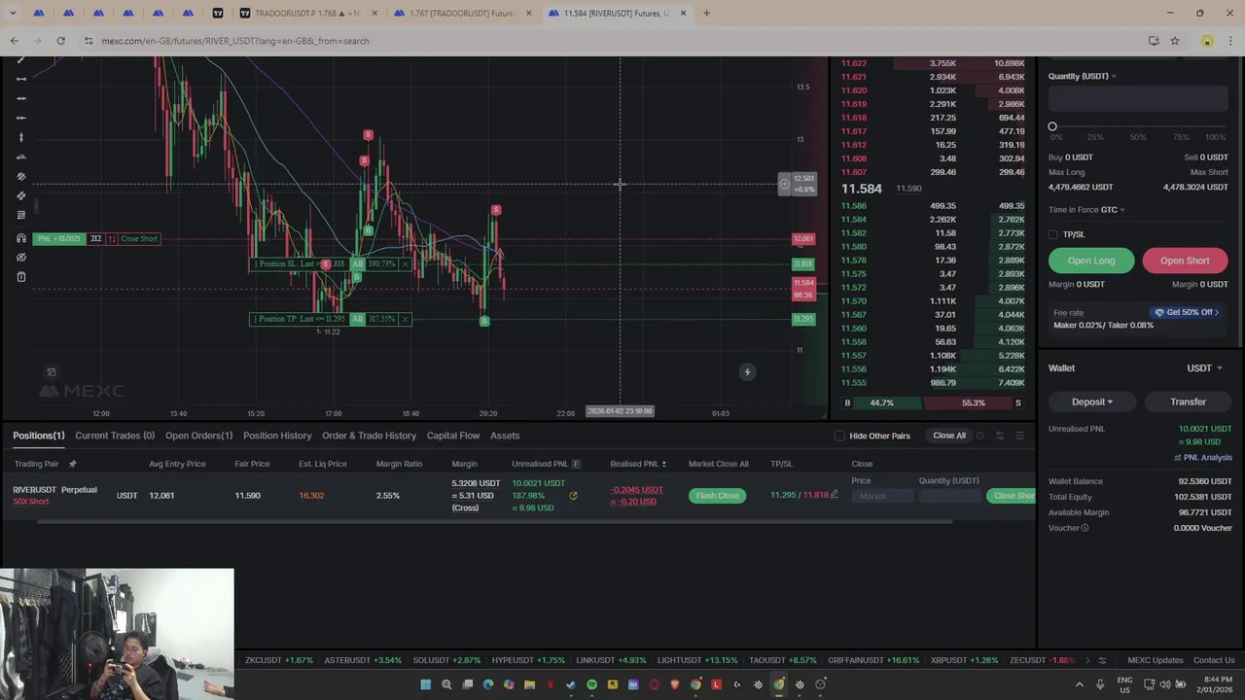Screen dimensions: 1245x700
Task: Edit TP/SL with the pencil icon
Action: (x=834, y=495)
